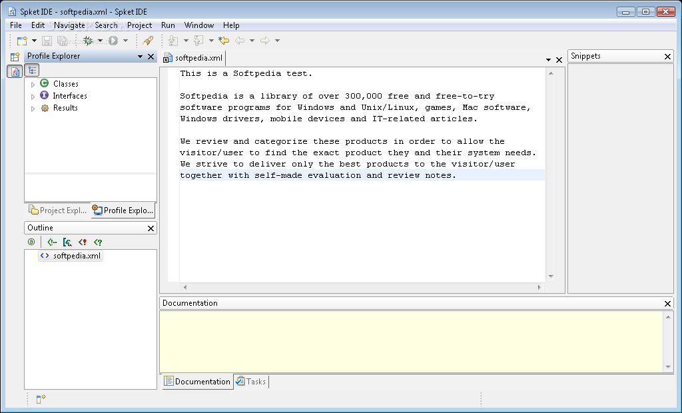The image size is (682, 413).
Task: Expand the Interfaces tree node
Action: point(33,97)
